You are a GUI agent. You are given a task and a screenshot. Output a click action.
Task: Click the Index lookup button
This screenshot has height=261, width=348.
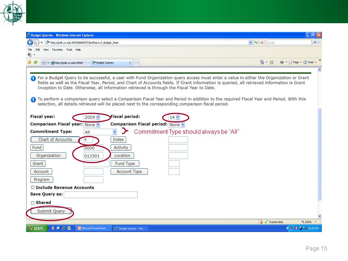(x=118, y=140)
